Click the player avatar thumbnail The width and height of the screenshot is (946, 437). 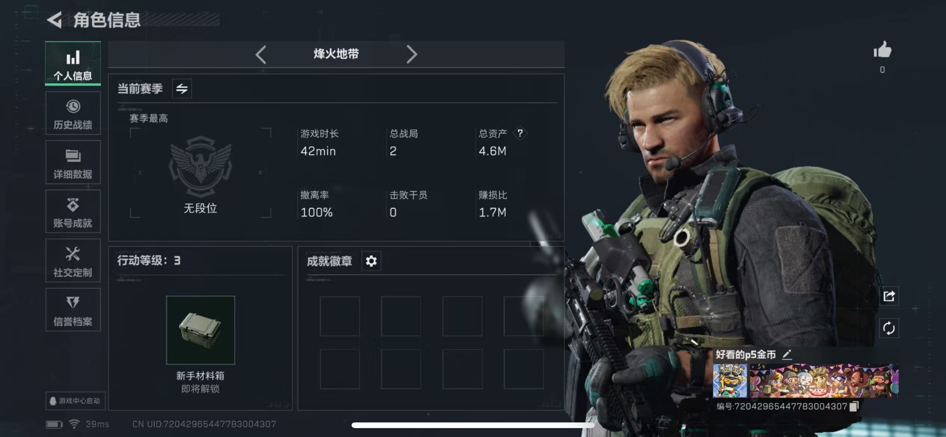tap(730, 381)
